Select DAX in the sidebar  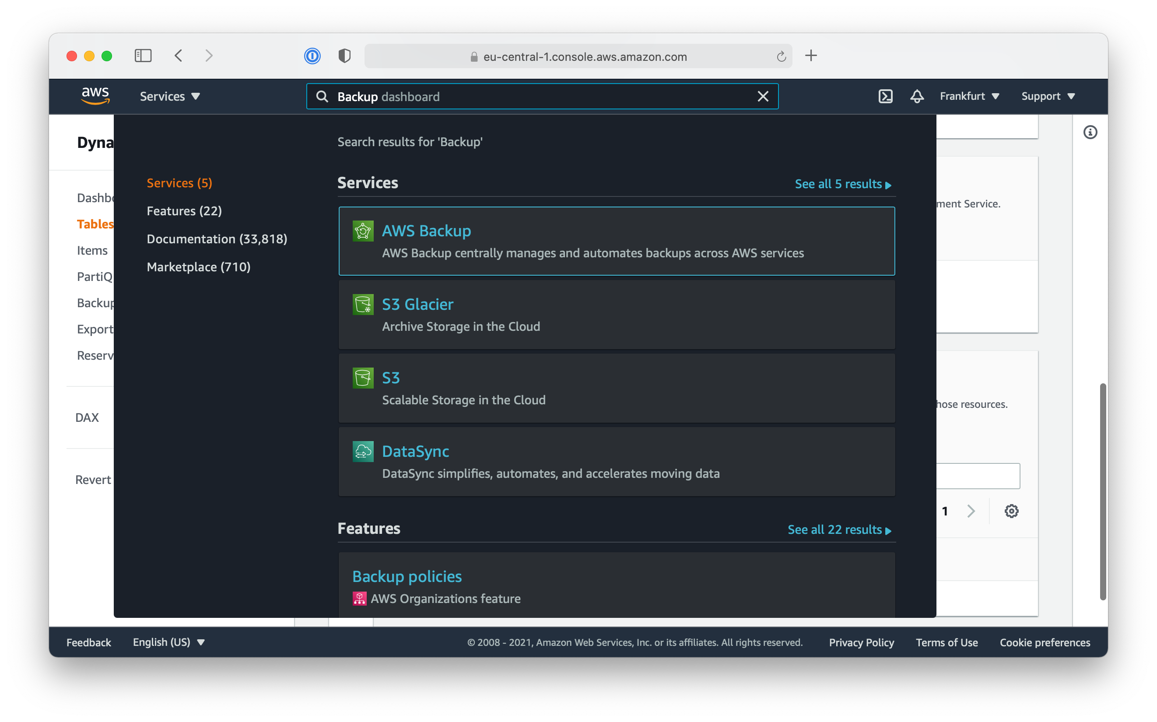[x=87, y=417]
